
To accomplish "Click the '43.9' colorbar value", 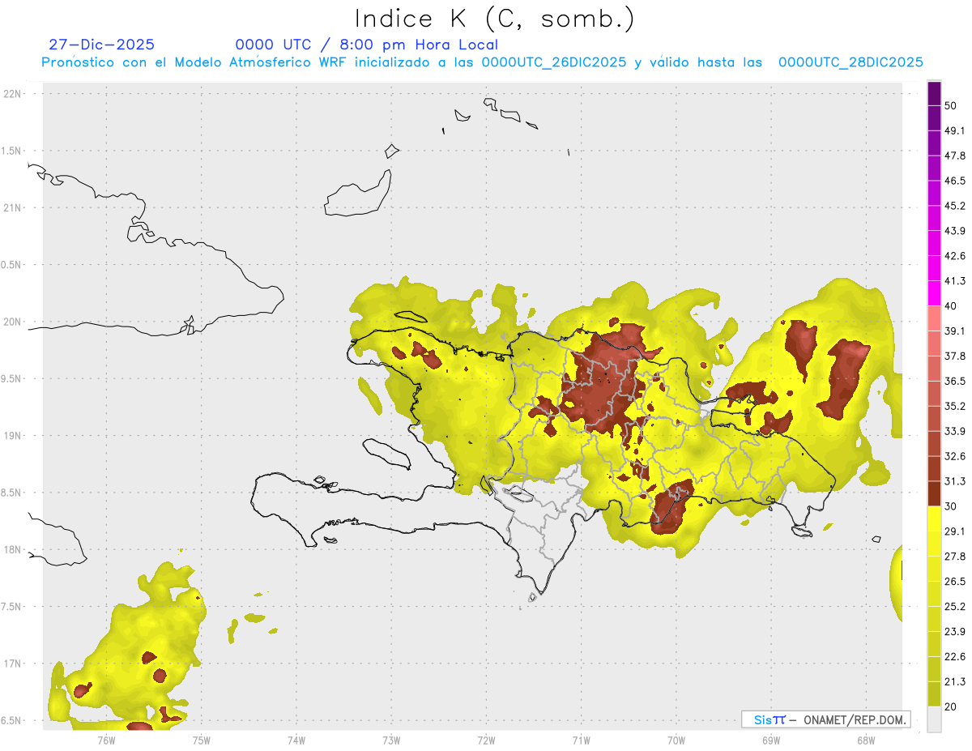I will [955, 231].
